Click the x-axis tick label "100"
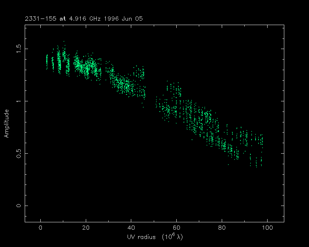Screen dimensions: 309x247 pos(267,228)
